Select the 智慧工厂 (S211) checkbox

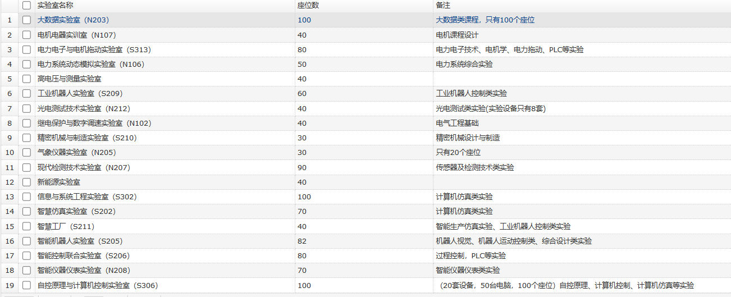26,226
